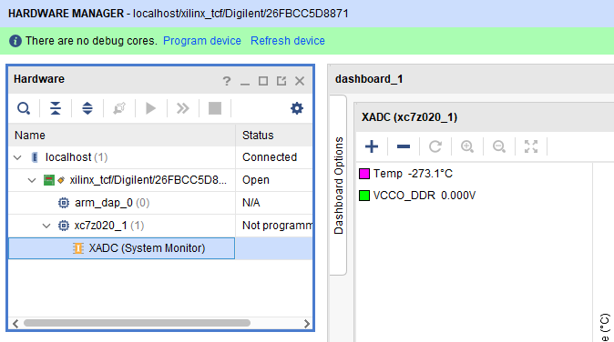The image size is (614, 342).
Task: Click the Hardware tree horizontal scrollbar thumb
Action: click(x=137, y=323)
